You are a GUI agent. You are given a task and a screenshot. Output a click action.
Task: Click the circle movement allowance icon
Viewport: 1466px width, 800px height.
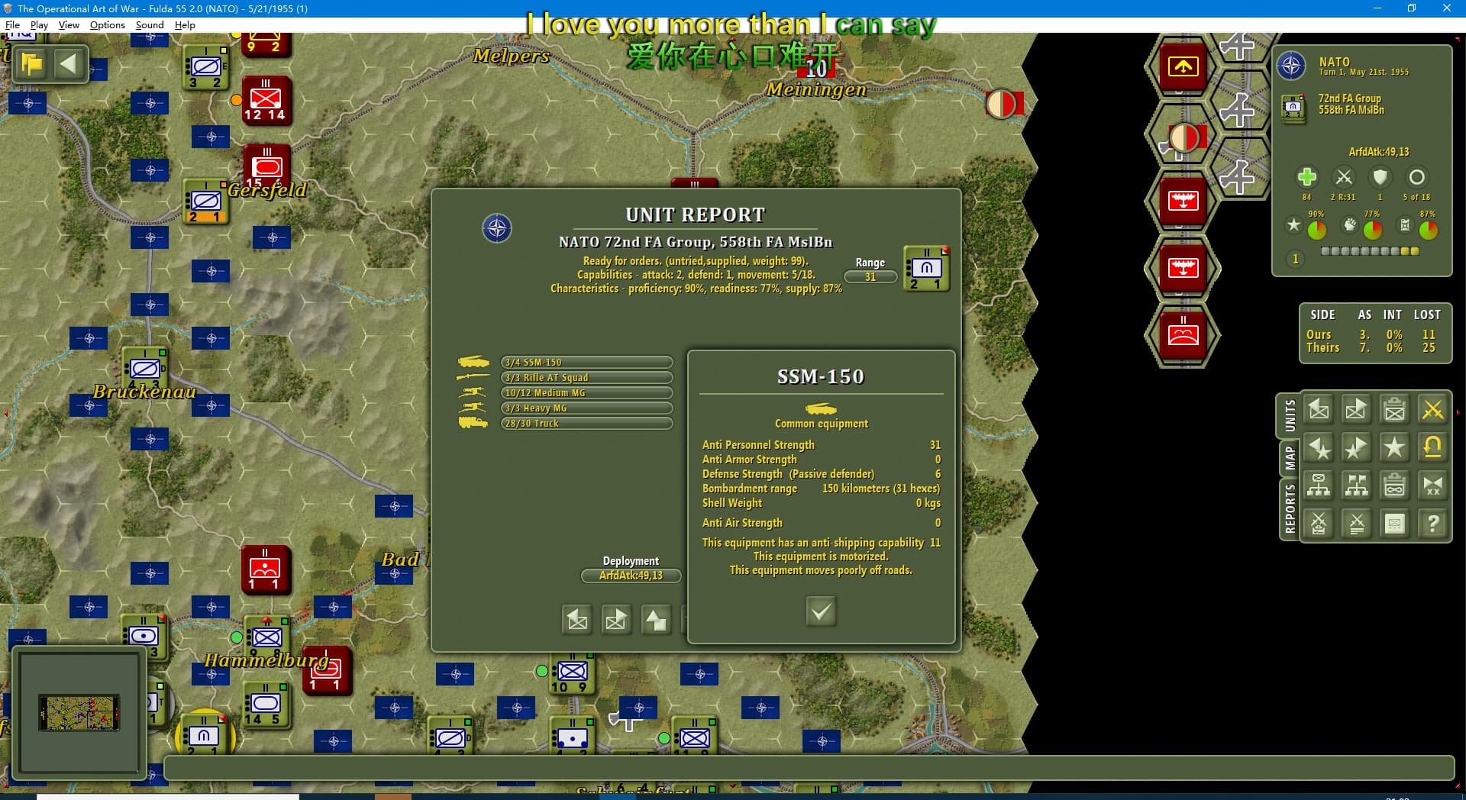click(1416, 177)
